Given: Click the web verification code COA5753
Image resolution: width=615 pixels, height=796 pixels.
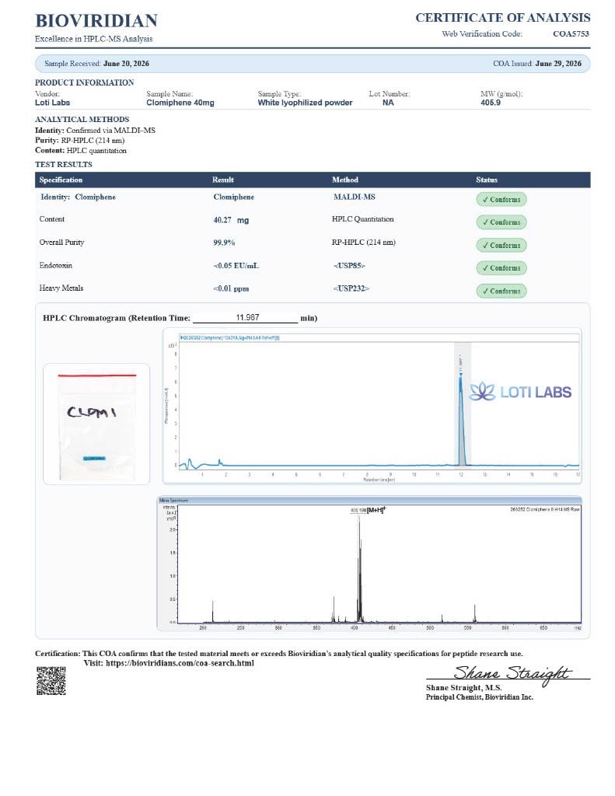Looking at the screenshot, I should [x=571, y=34].
